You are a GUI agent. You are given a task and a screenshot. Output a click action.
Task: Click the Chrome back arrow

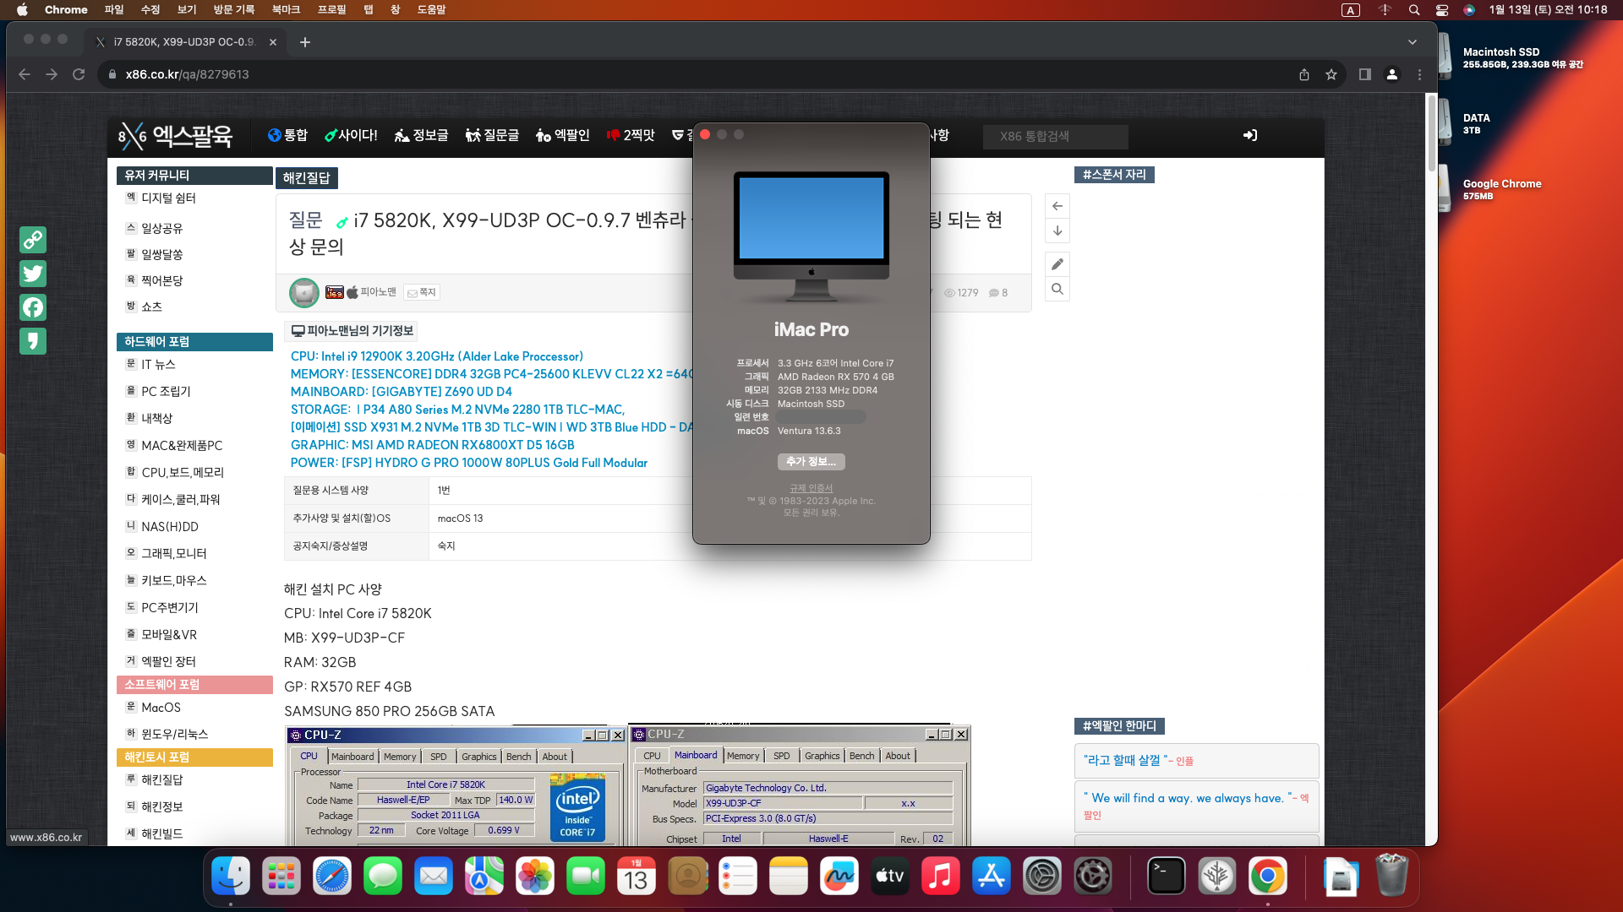pos(25,74)
